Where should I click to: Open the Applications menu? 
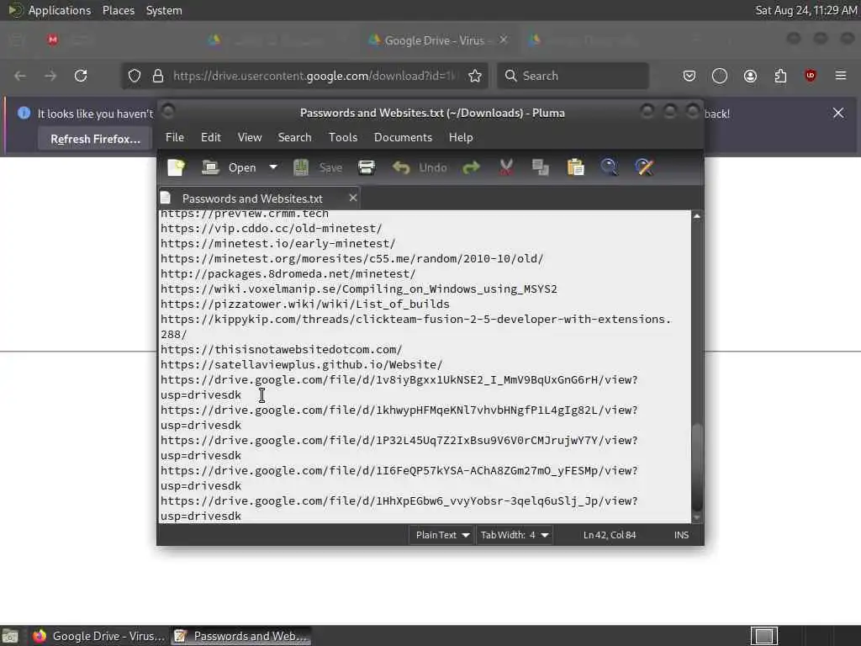(x=50, y=10)
